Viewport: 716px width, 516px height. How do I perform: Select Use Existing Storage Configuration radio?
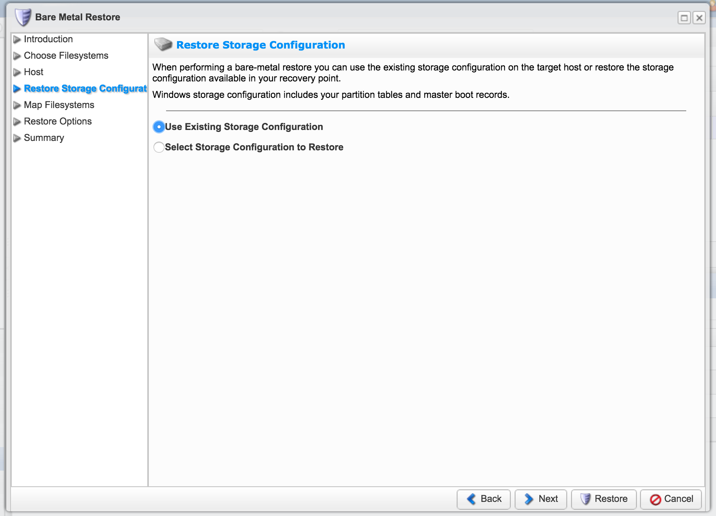(159, 127)
